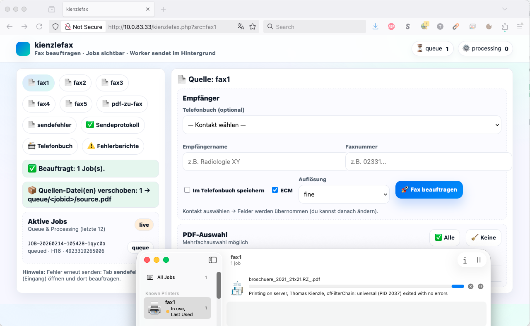Open the Sendeprotokoll tab

pyautogui.click(x=113, y=125)
